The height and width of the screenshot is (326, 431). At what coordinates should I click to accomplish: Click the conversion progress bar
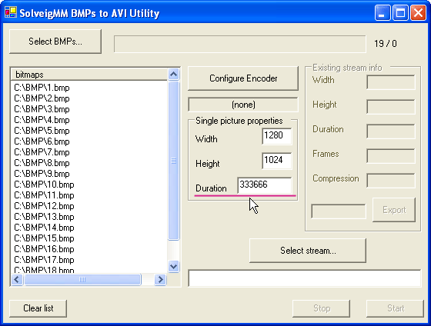pos(240,44)
